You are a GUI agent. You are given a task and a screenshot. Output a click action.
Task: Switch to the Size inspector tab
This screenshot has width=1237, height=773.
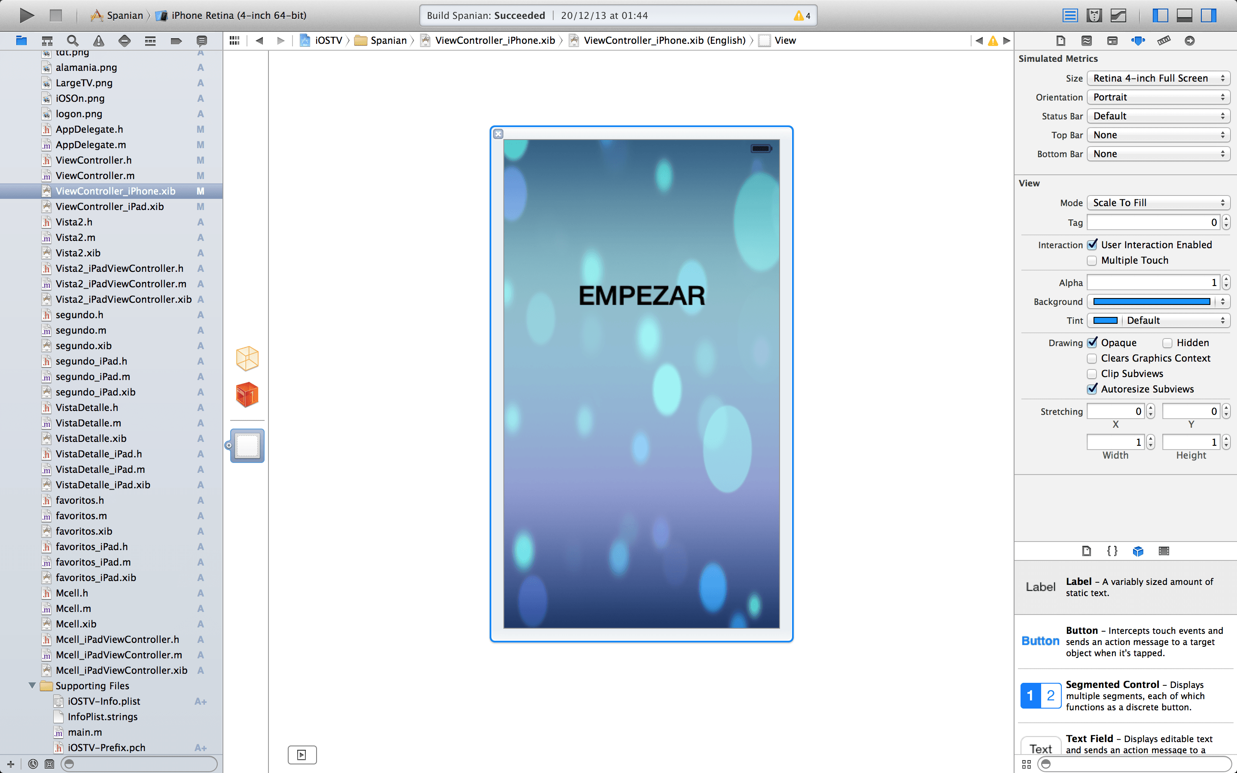pos(1164,40)
